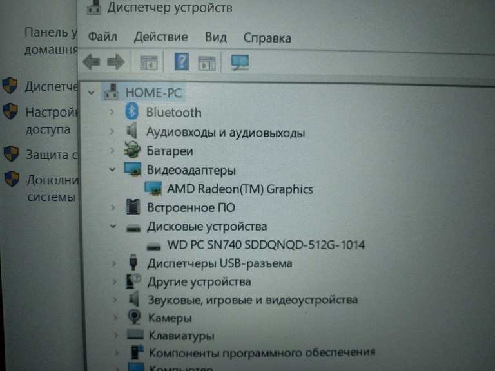Click the Компоненты программного обеспечения icon

coord(137,352)
